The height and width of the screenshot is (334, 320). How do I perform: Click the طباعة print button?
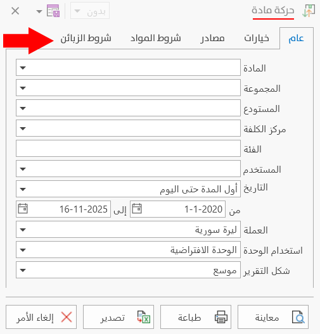pyautogui.click(x=196, y=317)
